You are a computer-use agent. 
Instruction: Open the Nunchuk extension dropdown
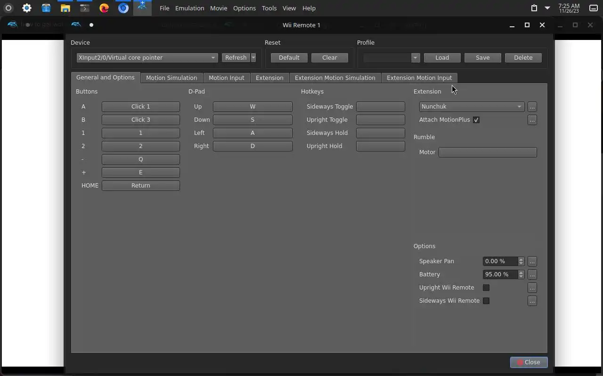(x=472, y=107)
